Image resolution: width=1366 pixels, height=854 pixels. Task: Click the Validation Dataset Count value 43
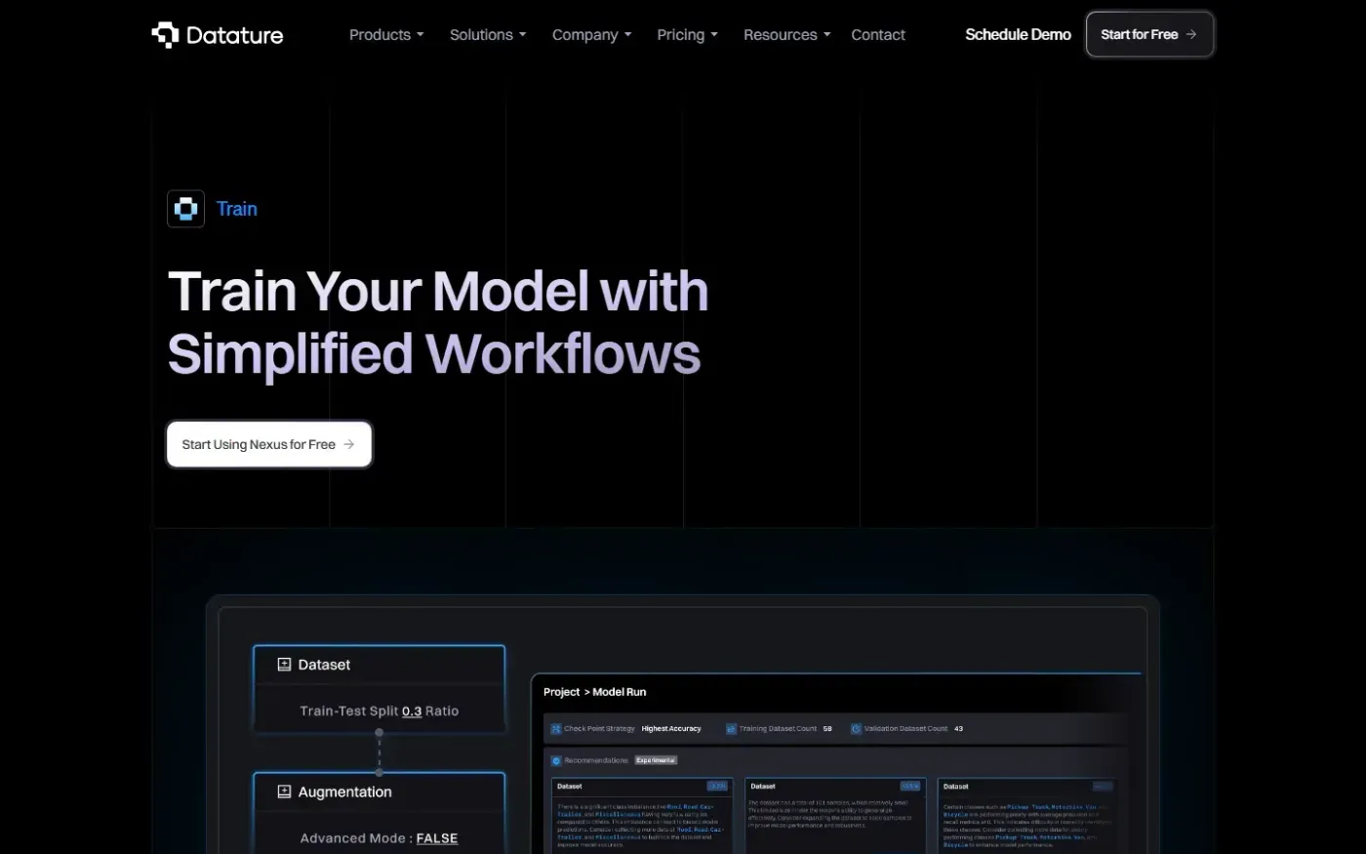tap(958, 729)
